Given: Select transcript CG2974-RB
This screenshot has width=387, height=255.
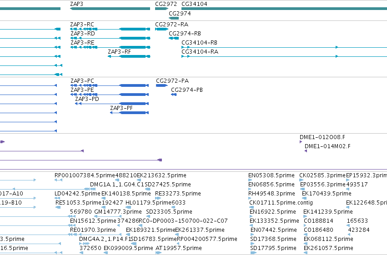Looking at the screenshot, I should (x=185, y=34).
